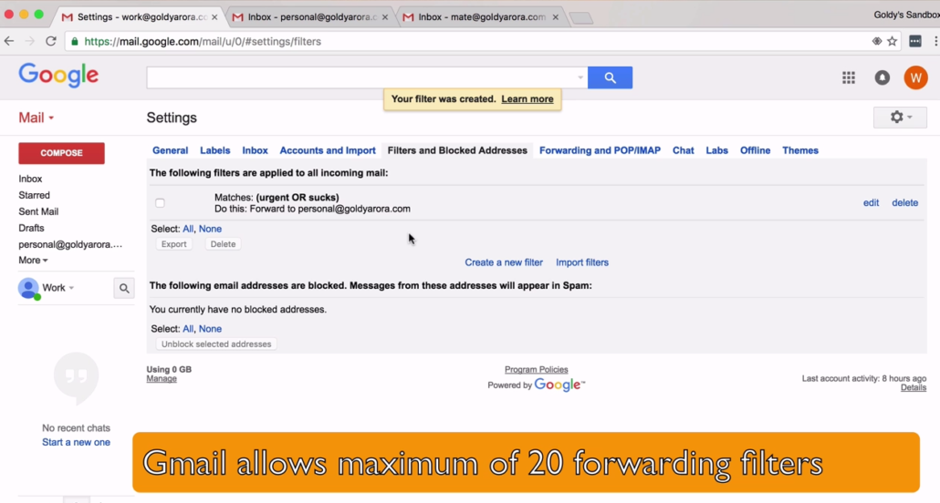Close the Settings work@goldyarora tab
Viewport: 940px width, 503px height.
[x=214, y=16]
